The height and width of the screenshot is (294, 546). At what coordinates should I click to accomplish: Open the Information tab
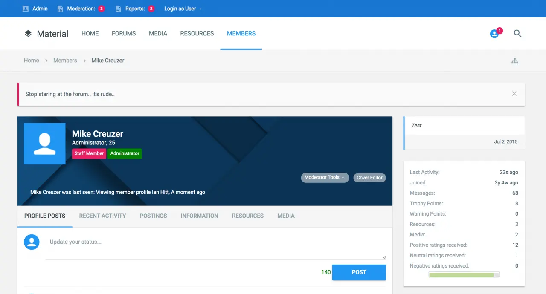199,216
